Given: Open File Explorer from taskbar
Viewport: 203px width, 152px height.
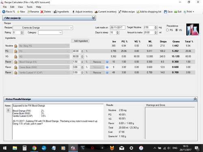Looking at the screenshot, I should [15, 148].
